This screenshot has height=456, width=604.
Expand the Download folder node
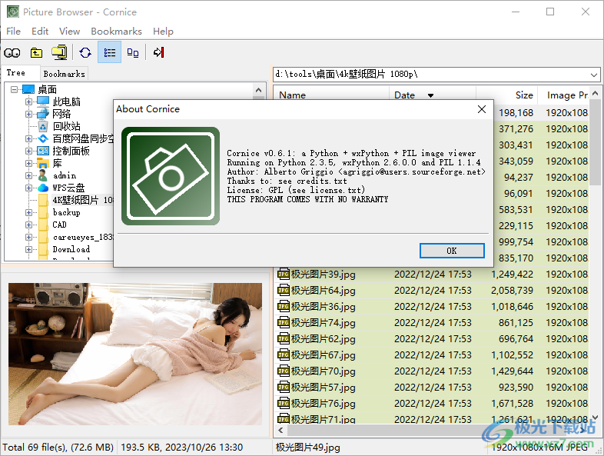[x=29, y=249]
